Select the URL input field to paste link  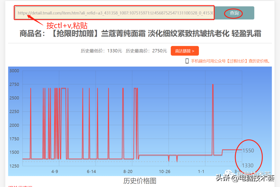pyautogui.click(x=114, y=13)
